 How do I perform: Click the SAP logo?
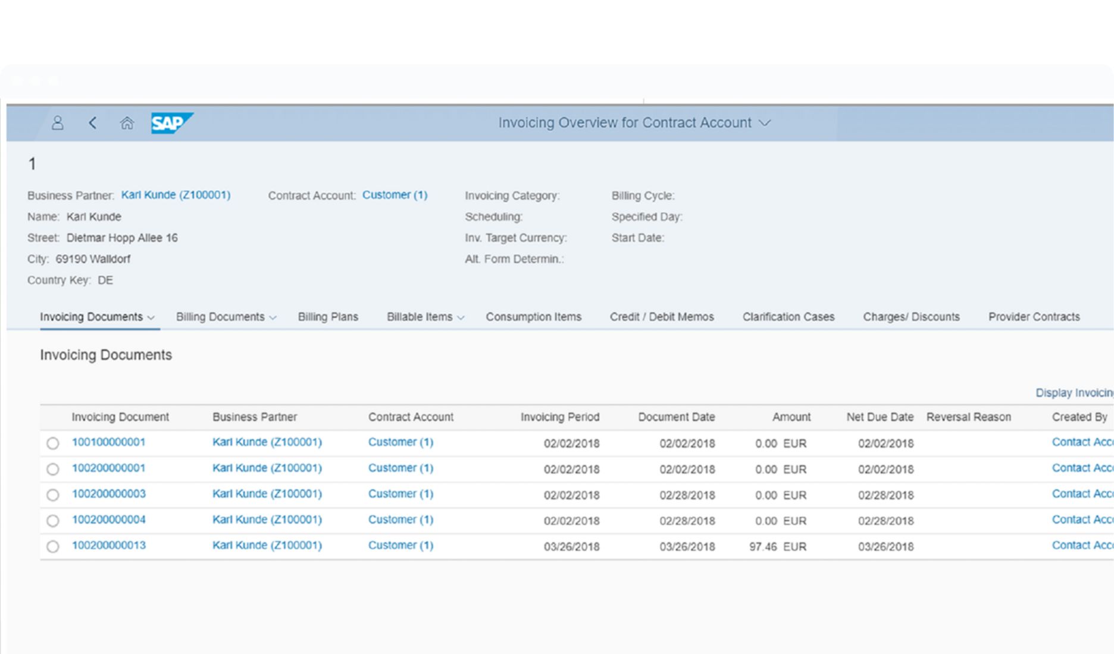click(171, 122)
